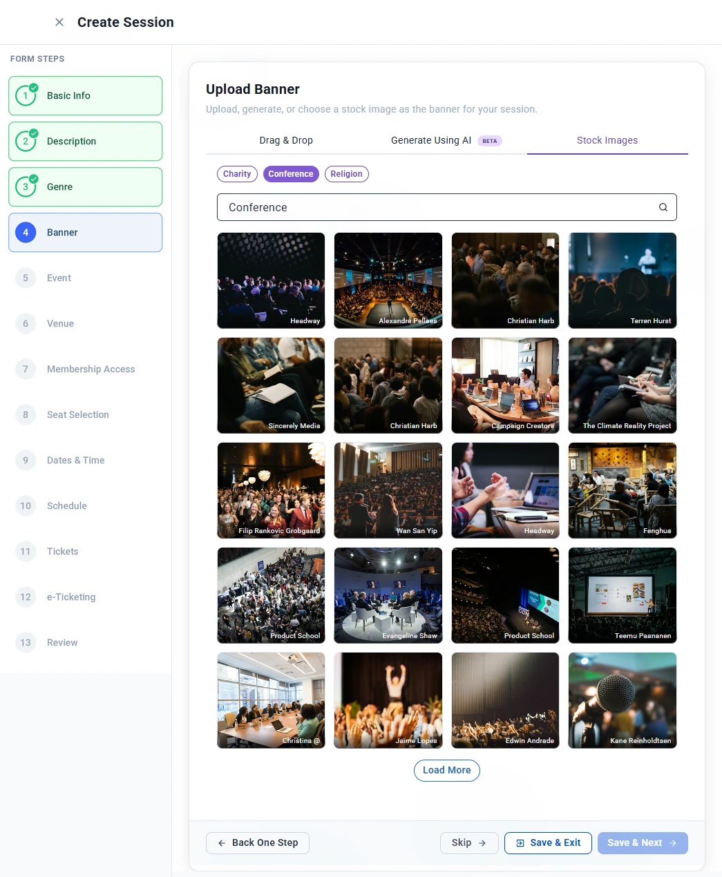The image size is (722, 877).
Task: Select the Terren Hurst stock image
Action: point(623,280)
